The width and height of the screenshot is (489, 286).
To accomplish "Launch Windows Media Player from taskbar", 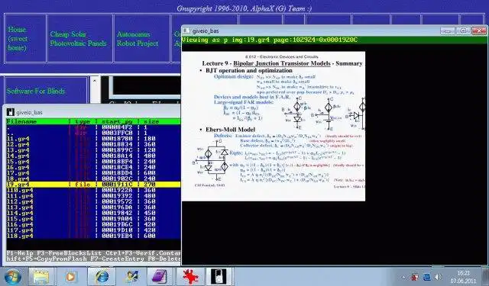I will pos(71,276).
